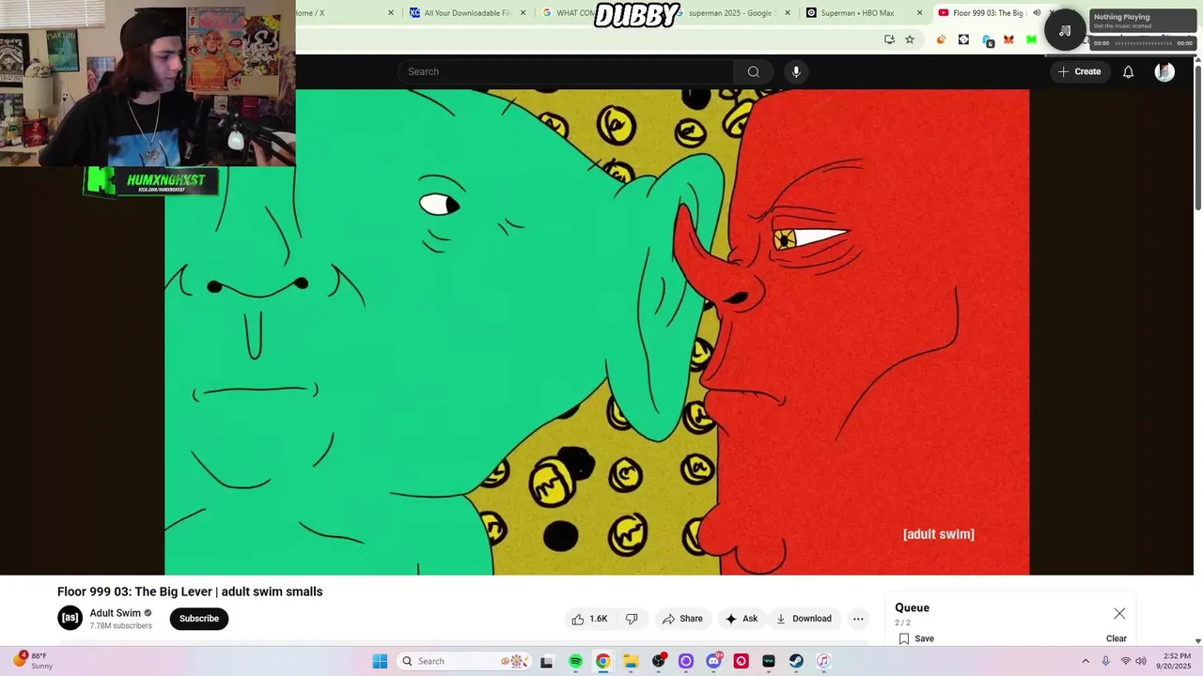1203x676 pixels.
Task: Open the orange acorn browser extension
Action: (941, 39)
